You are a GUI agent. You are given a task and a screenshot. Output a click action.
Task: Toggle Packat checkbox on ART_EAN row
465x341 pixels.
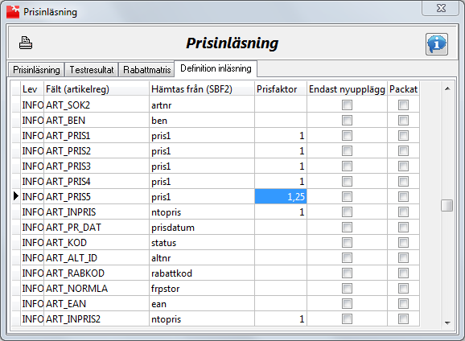tap(403, 304)
